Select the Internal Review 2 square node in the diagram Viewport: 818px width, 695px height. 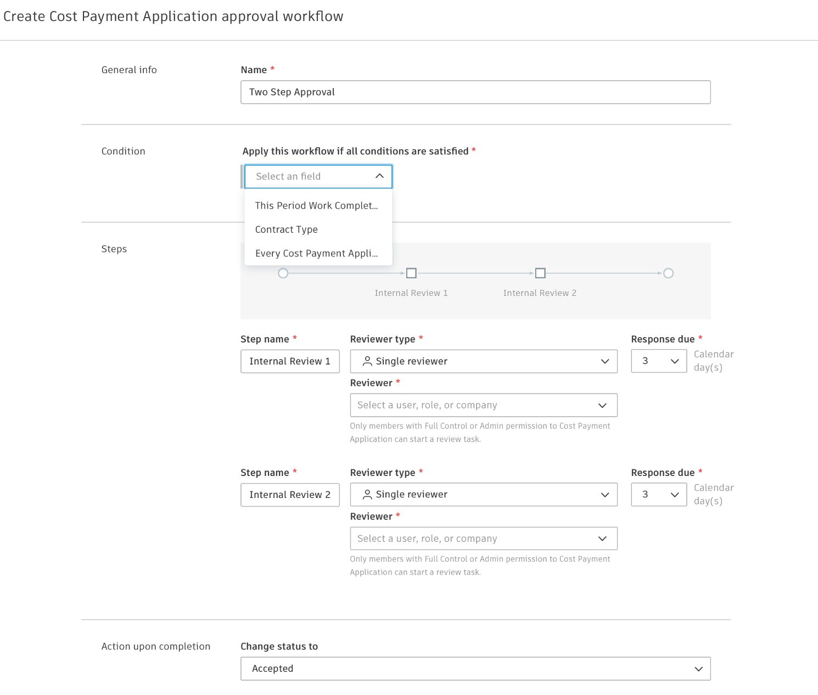pyautogui.click(x=540, y=273)
